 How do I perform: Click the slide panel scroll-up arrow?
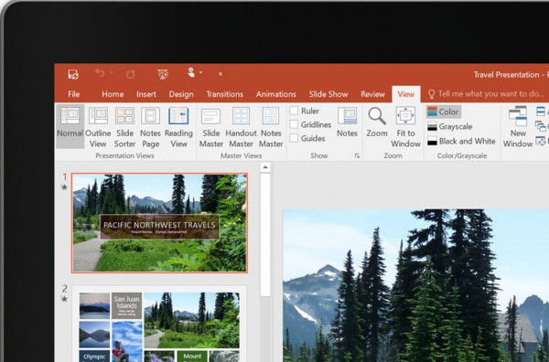(265, 167)
